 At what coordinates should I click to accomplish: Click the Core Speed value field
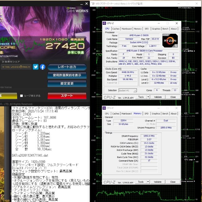tap(128, 72)
